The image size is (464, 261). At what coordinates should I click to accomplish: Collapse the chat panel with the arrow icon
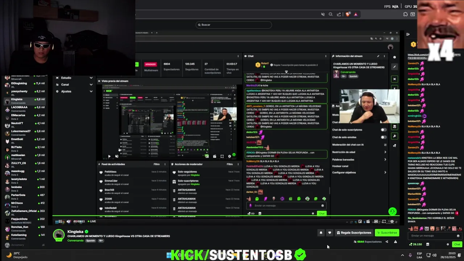[x=408, y=34]
